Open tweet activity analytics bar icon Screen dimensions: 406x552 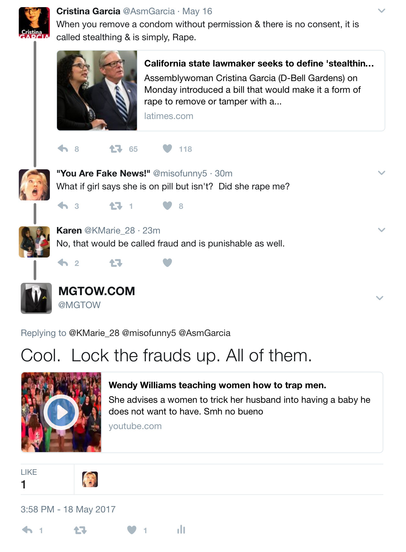click(x=181, y=530)
